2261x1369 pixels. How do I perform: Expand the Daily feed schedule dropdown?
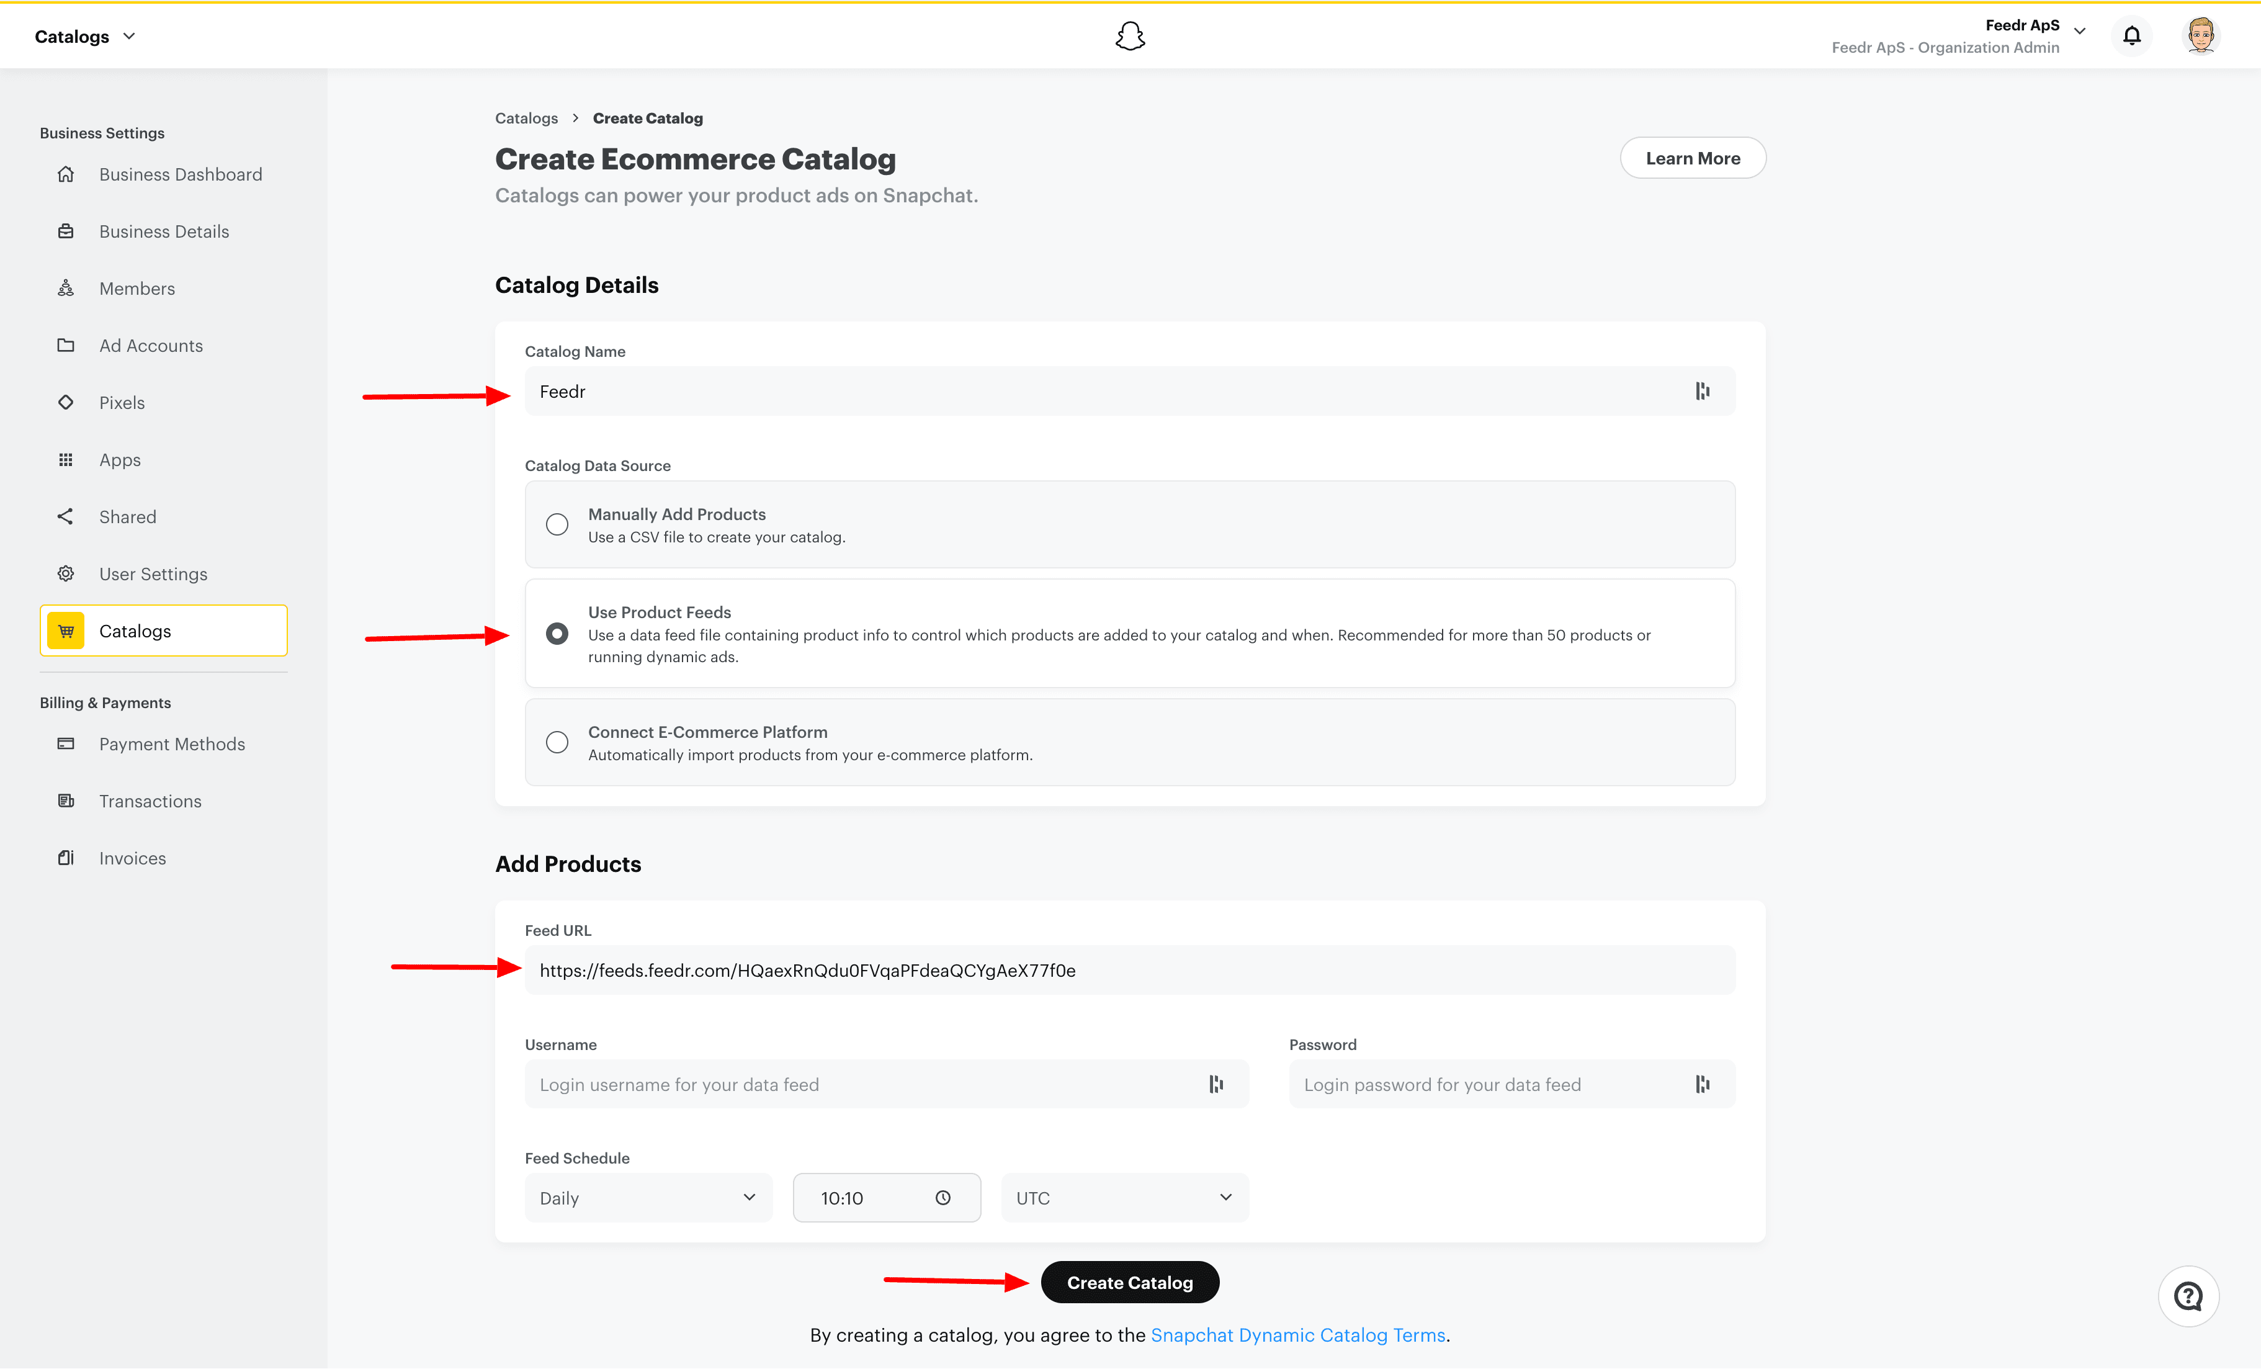pyautogui.click(x=648, y=1198)
